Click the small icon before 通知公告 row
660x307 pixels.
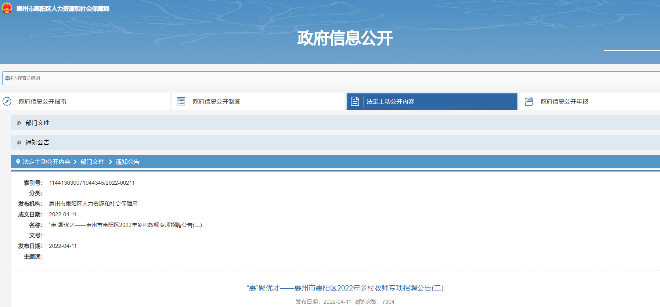coord(19,142)
